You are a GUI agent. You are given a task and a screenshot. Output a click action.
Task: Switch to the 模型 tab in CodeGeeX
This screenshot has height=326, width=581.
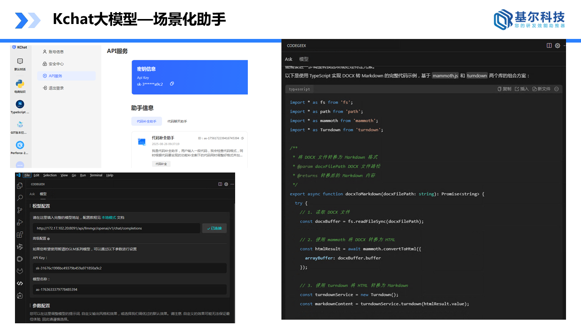pos(304,59)
